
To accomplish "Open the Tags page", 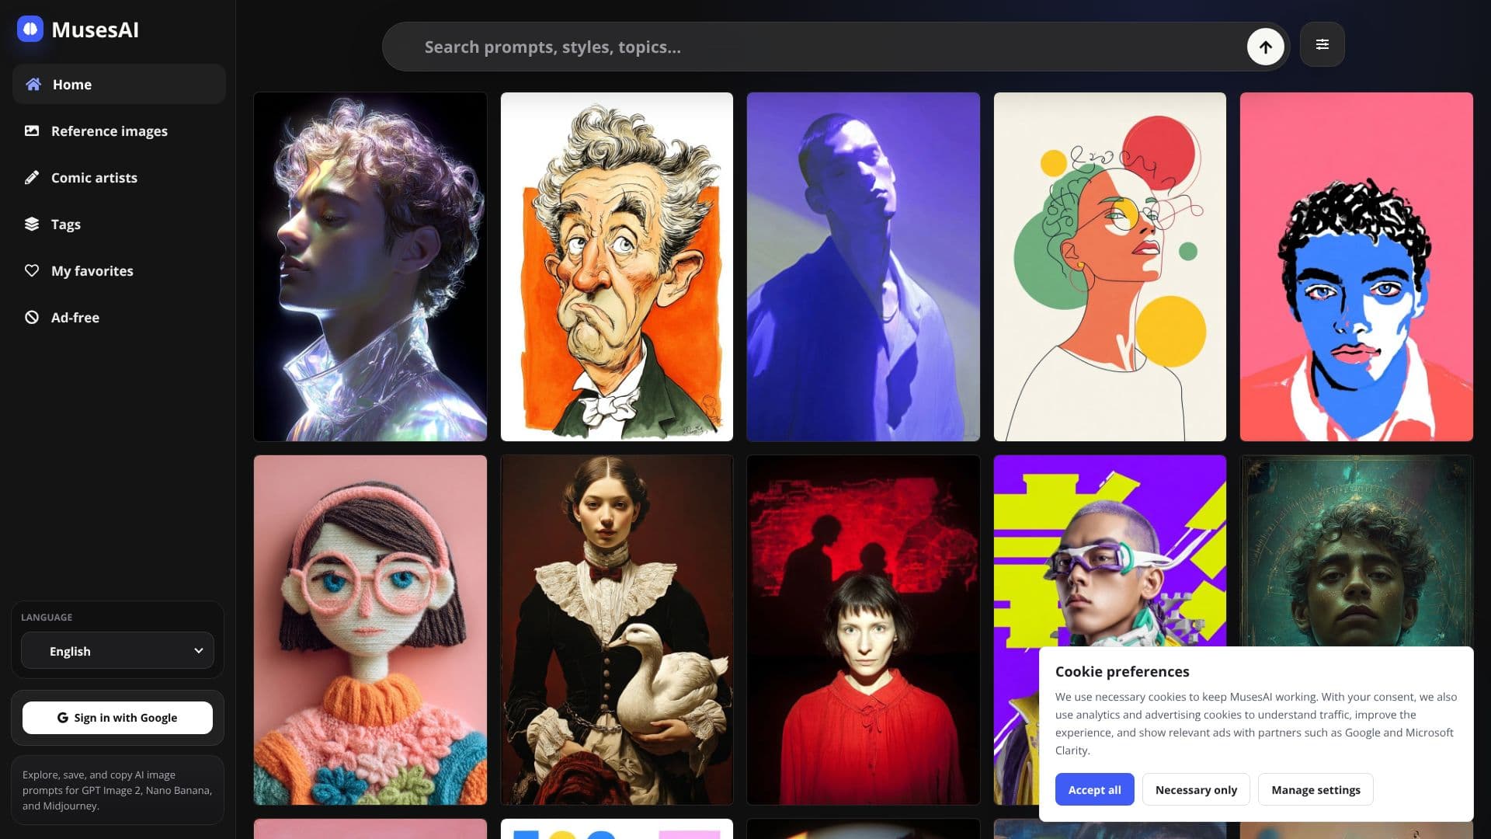I will coord(119,224).
